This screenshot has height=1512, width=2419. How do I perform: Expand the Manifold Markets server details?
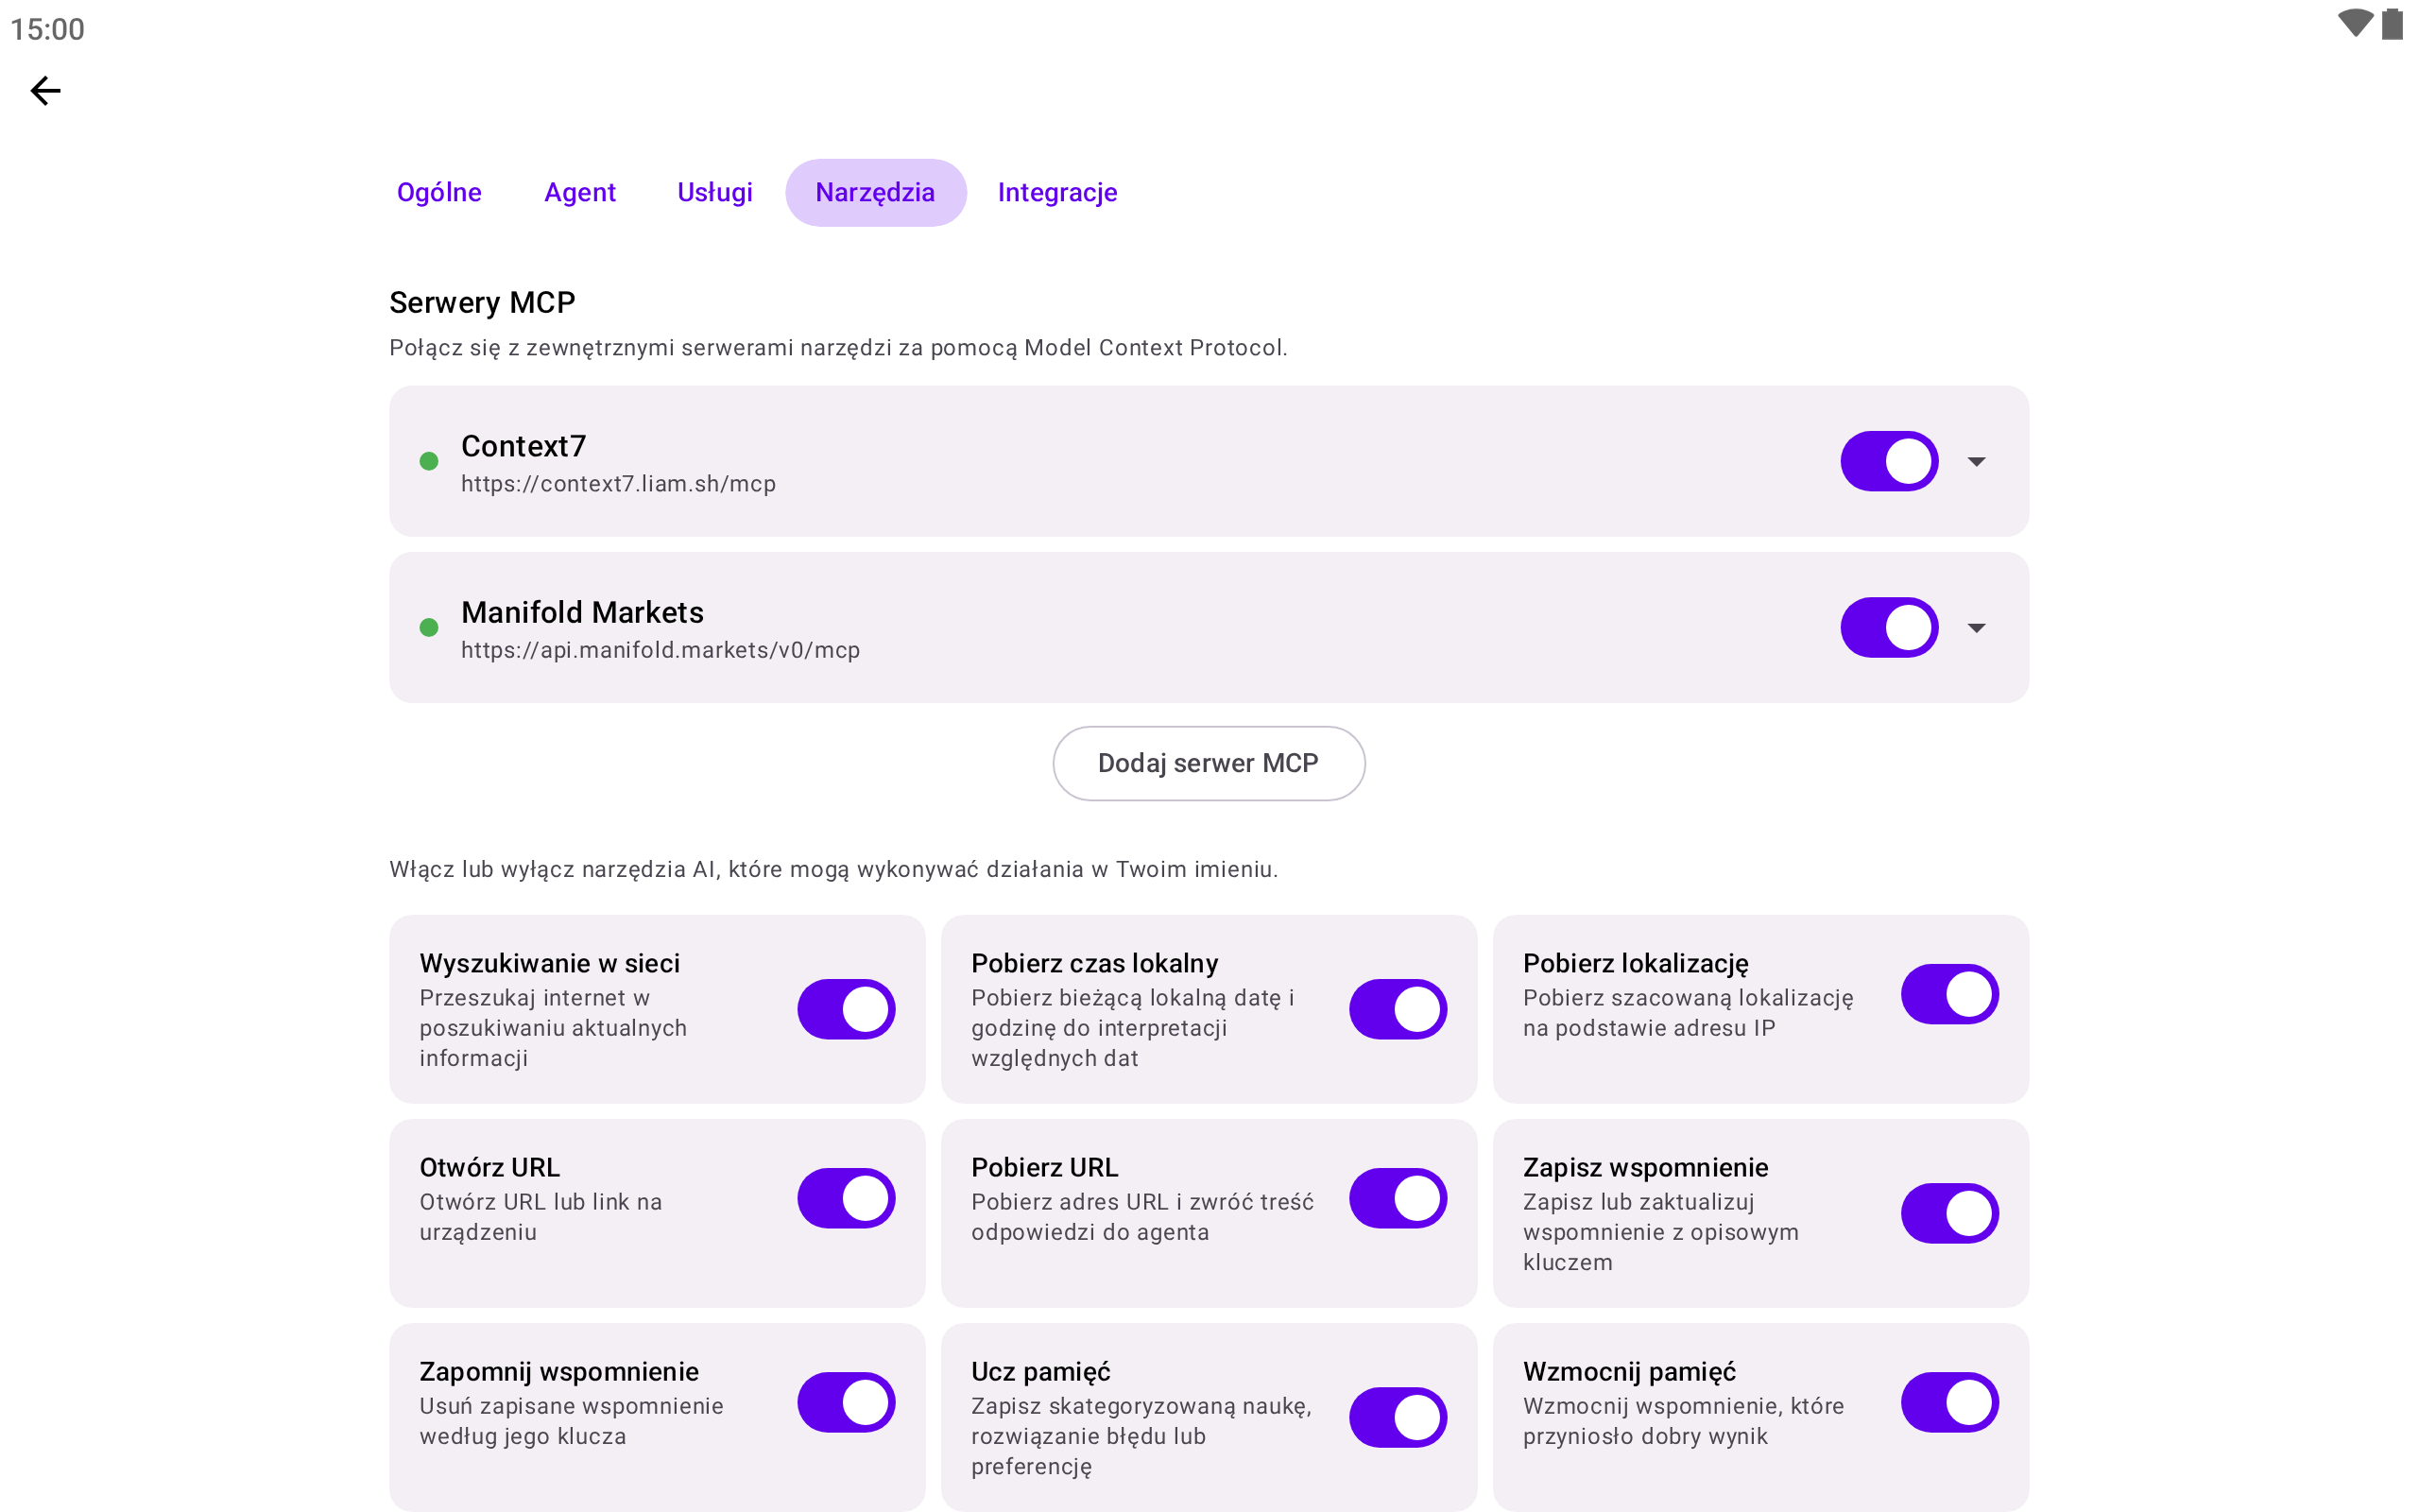[x=1976, y=627]
